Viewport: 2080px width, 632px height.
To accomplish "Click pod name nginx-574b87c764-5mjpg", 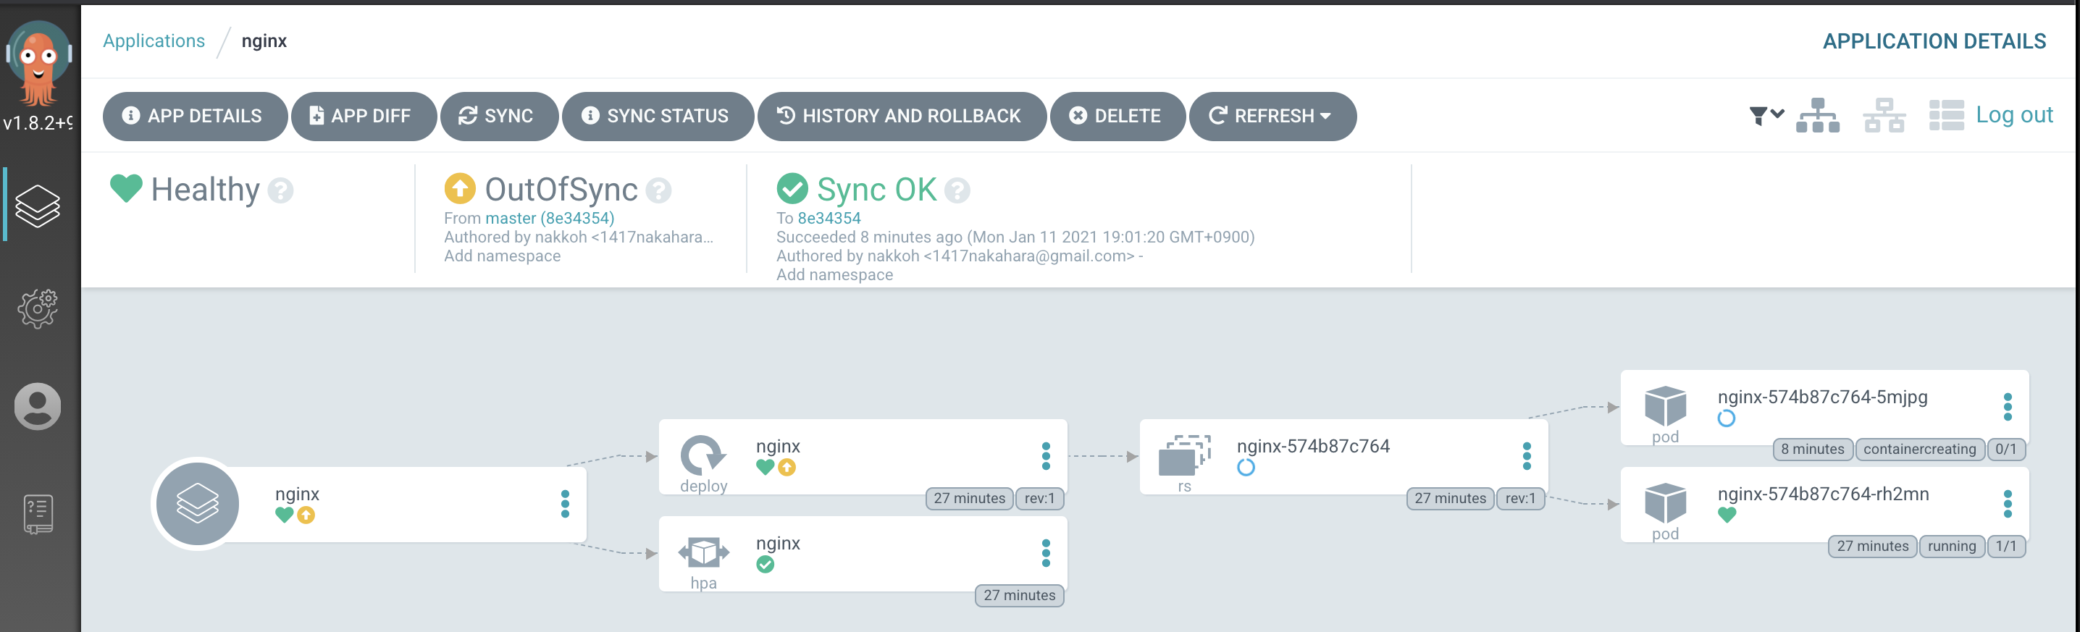I will pyautogui.click(x=1822, y=397).
